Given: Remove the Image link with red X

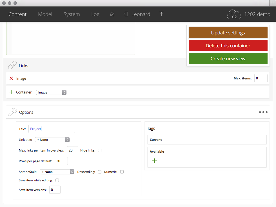Looking at the screenshot, I should point(11,78).
